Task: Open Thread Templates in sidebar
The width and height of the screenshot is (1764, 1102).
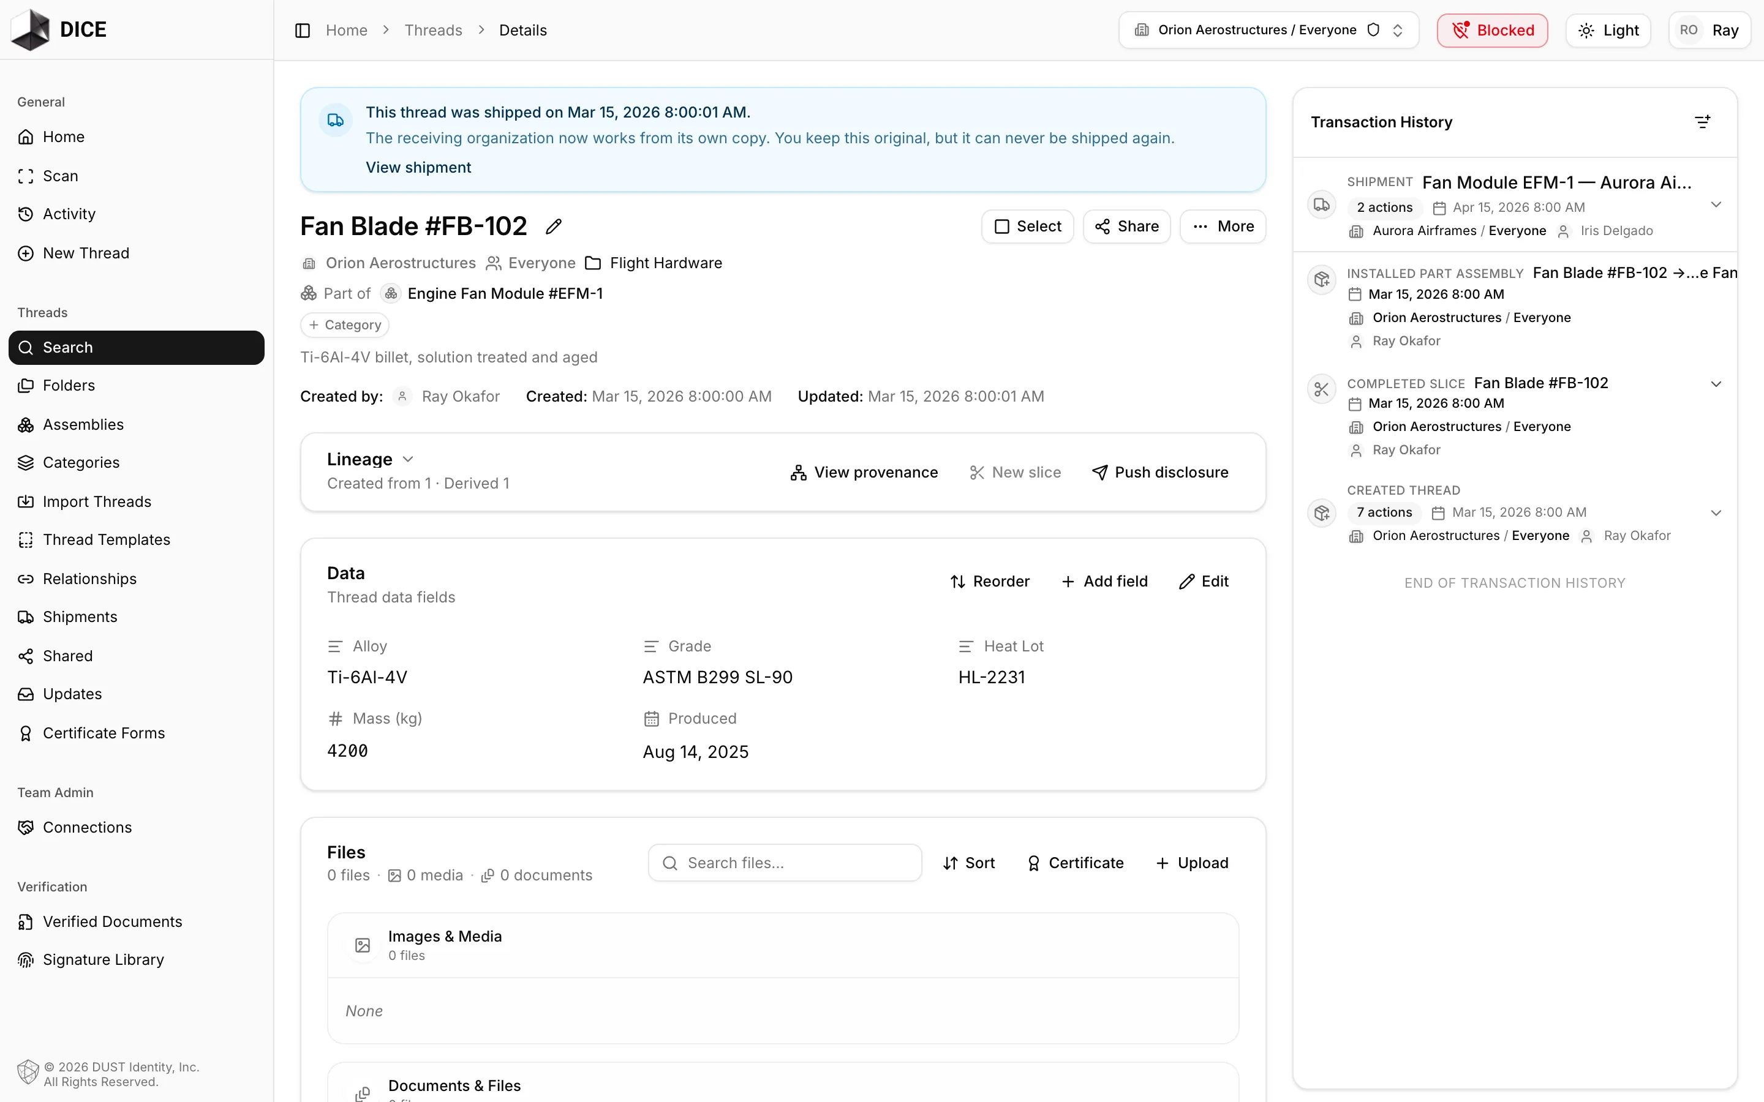Action: [137, 539]
